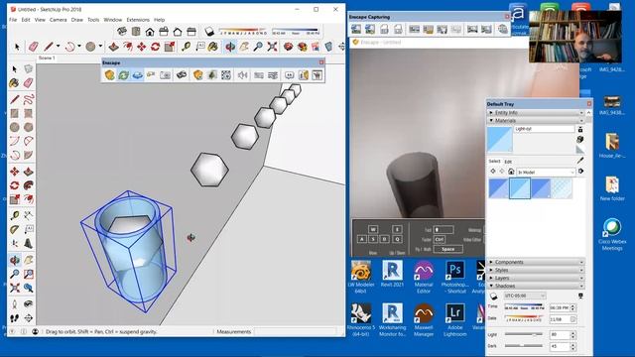Select the Push/Pull tool in top toolbar
Screen dimensions: 635x357
tap(113, 47)
